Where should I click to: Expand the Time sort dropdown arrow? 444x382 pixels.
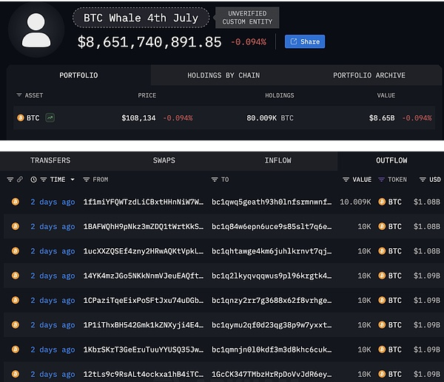[73, 180]
